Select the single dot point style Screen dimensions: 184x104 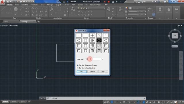point(79,35)
